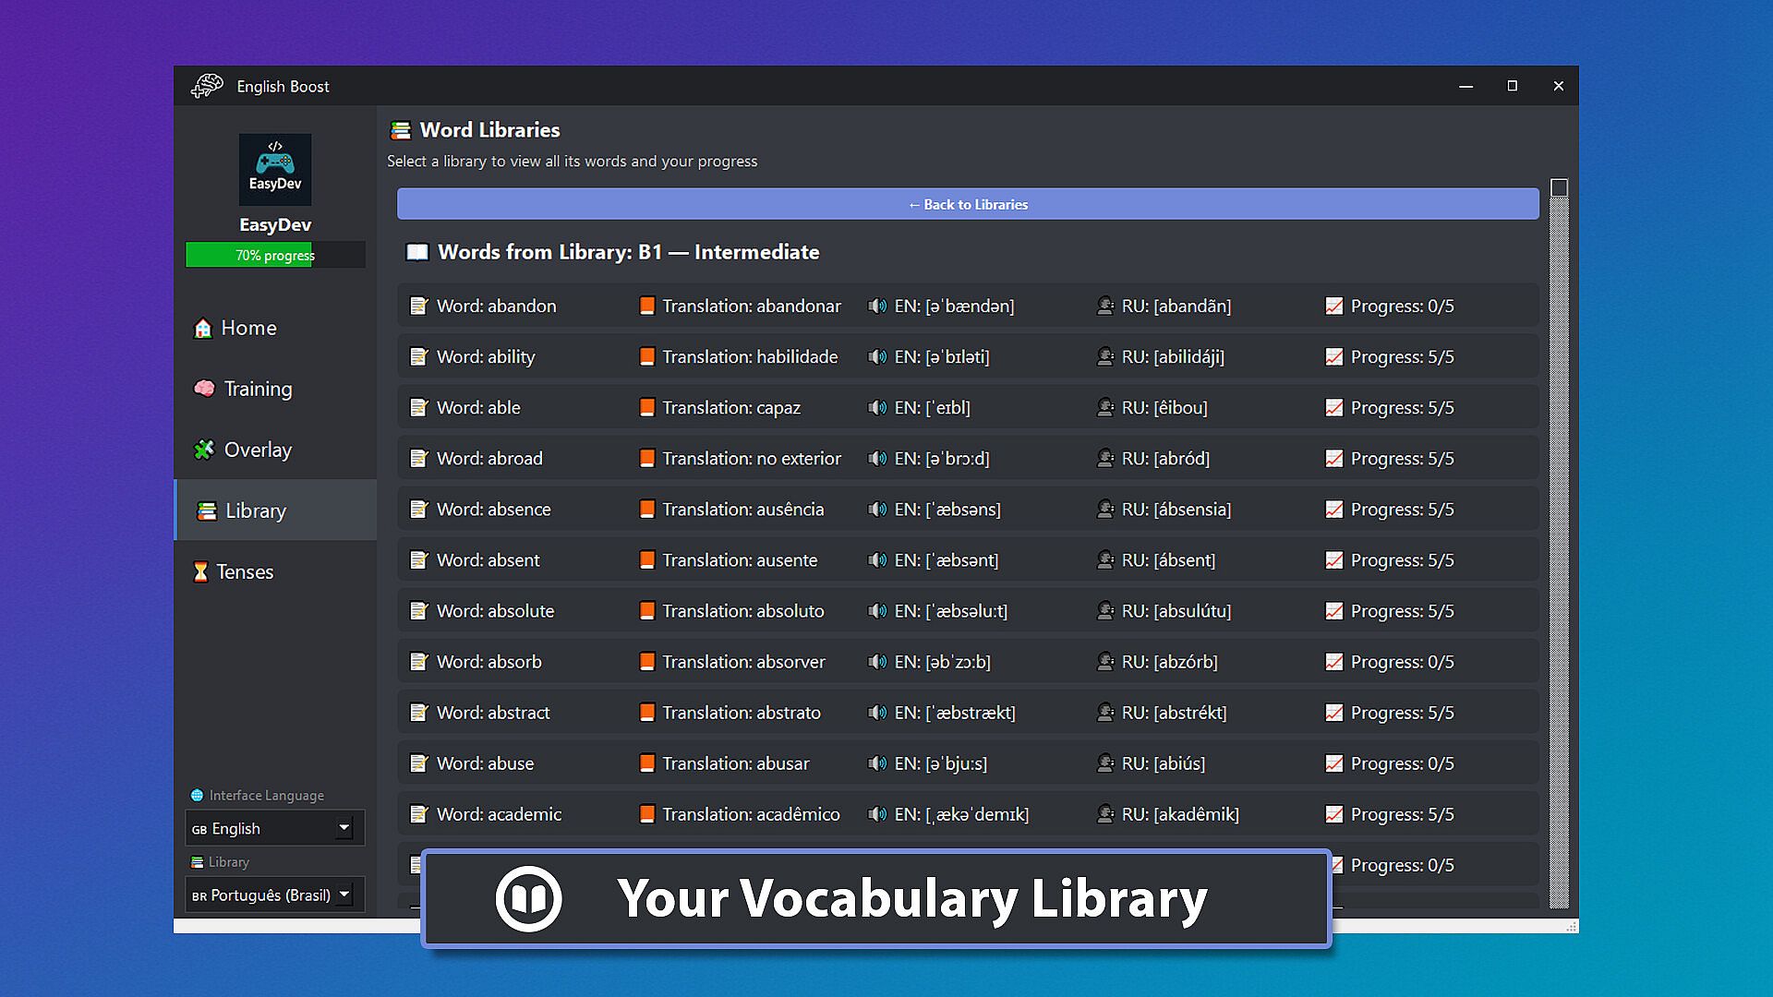Expand the Português (Brasil) library dropdown
Image resolution: width=1773 pixels, height=997 pixels.
274,895
